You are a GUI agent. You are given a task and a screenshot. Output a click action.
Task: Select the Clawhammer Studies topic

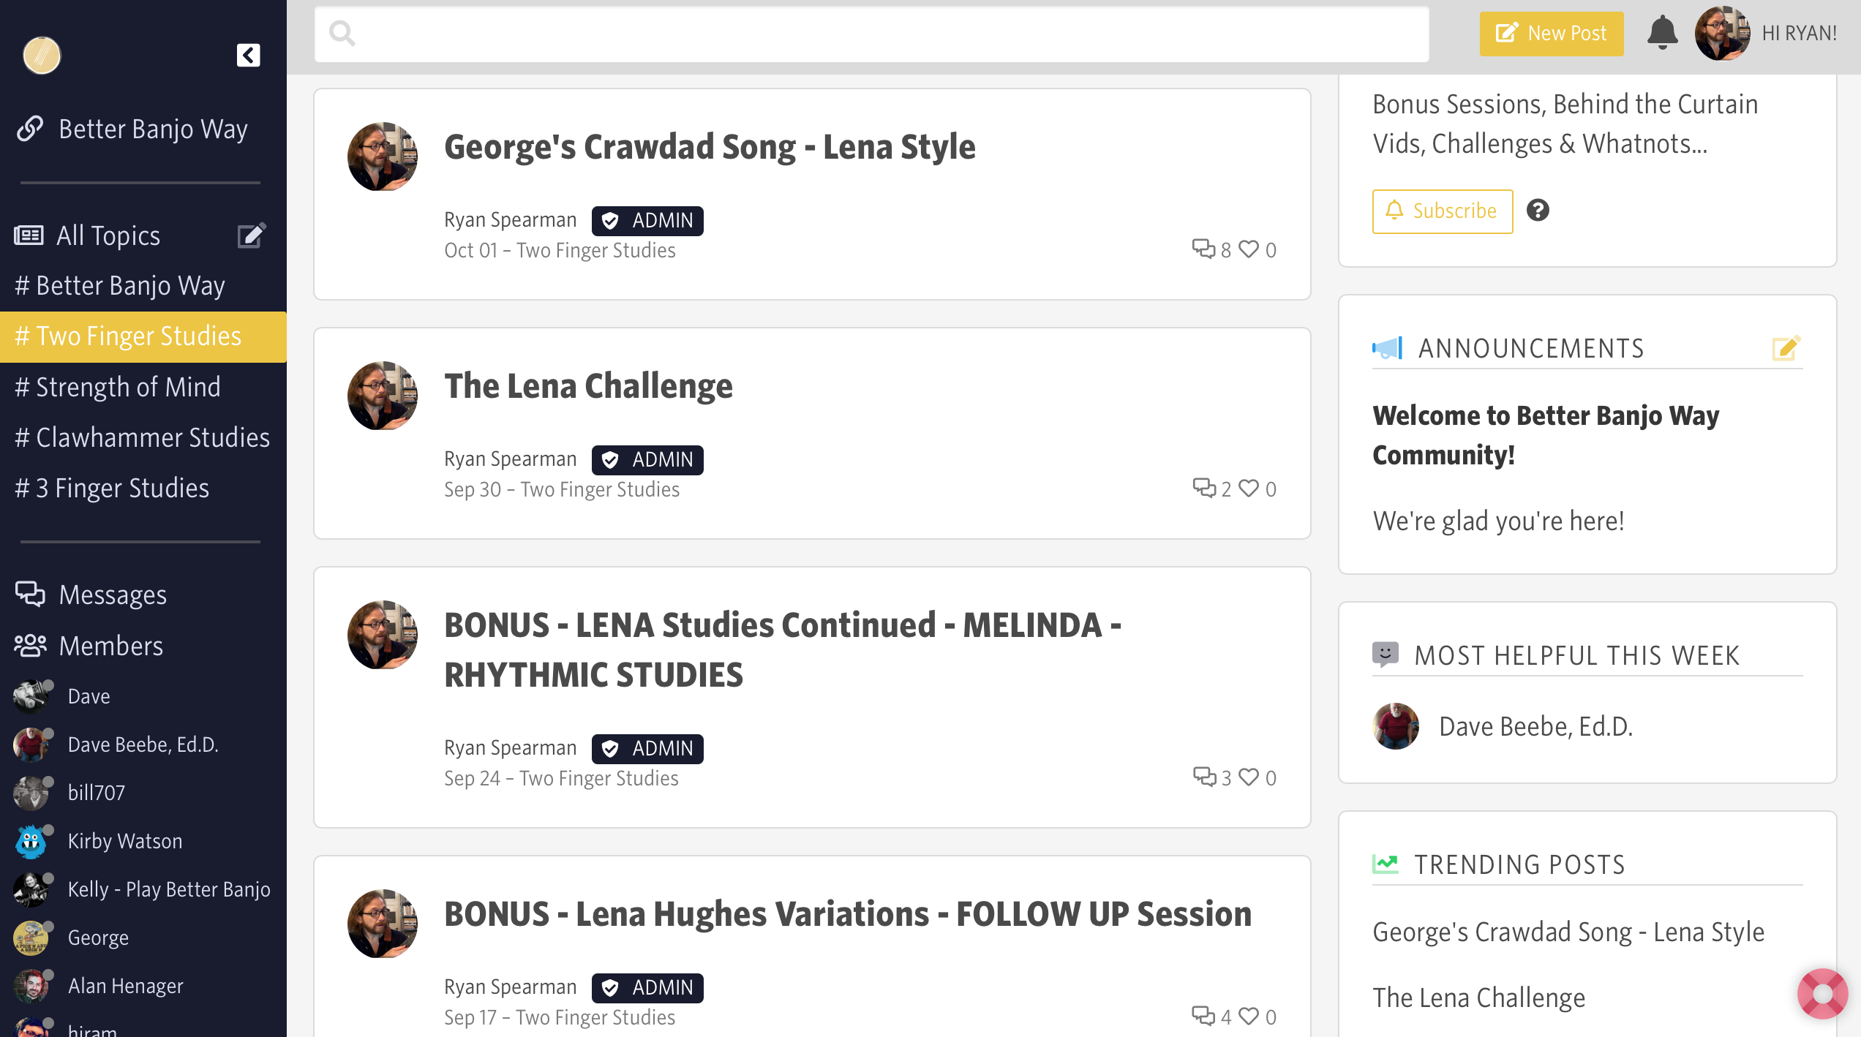coord(143,437)
